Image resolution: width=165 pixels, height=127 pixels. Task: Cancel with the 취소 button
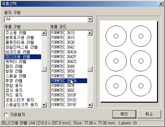(149, 114)
